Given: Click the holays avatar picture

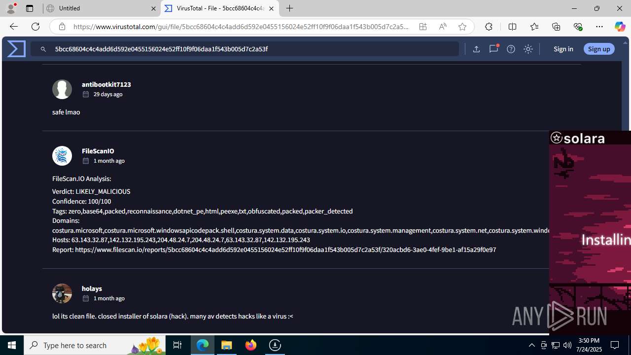Looking at the screenshot, I should click(x=62, y=293).
